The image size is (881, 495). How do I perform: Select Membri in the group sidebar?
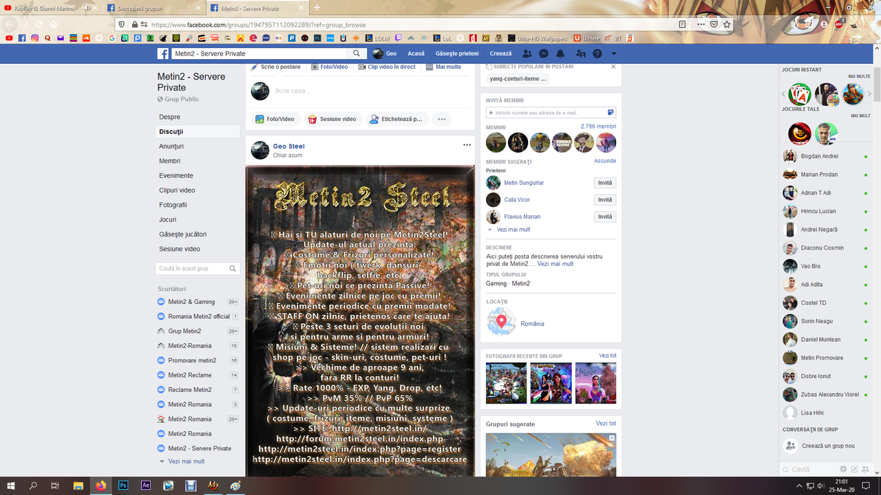click(x=170, y=161)
